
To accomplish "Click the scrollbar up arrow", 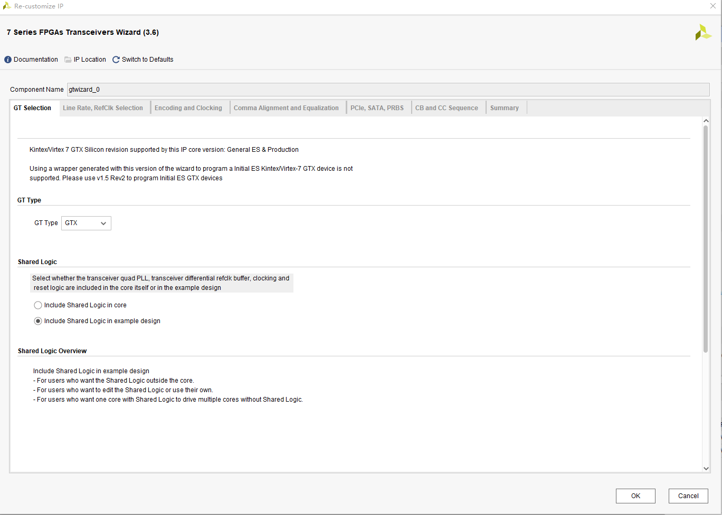I will [x=706, y=121].
